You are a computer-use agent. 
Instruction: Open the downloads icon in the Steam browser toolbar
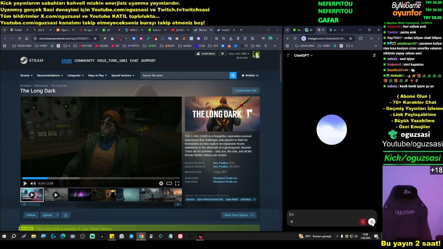point(230,38)
